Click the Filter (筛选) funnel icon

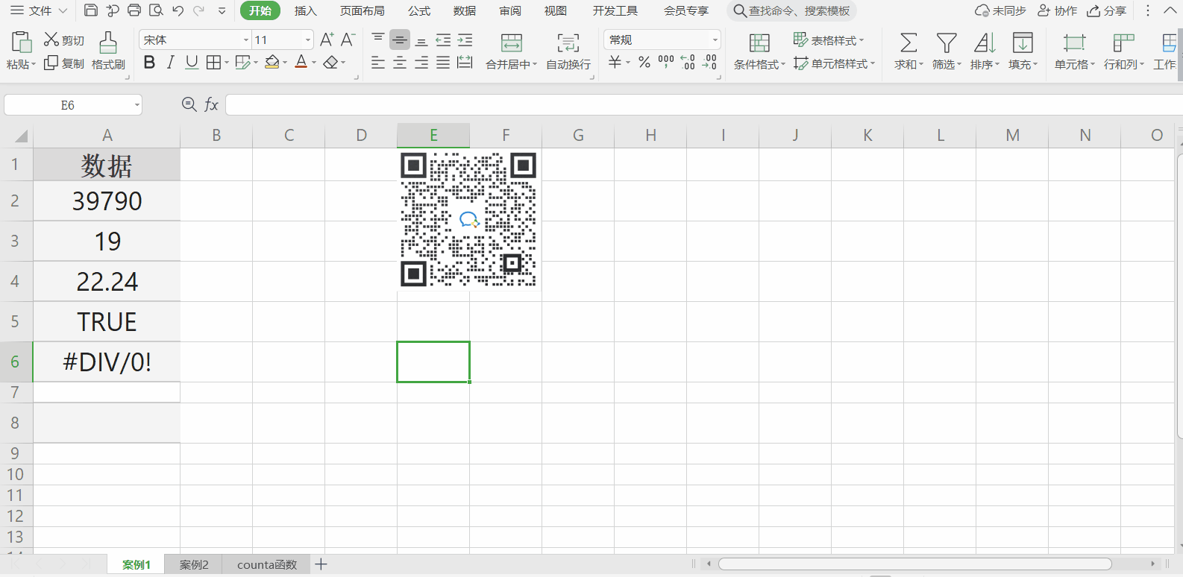coord(947,42)
